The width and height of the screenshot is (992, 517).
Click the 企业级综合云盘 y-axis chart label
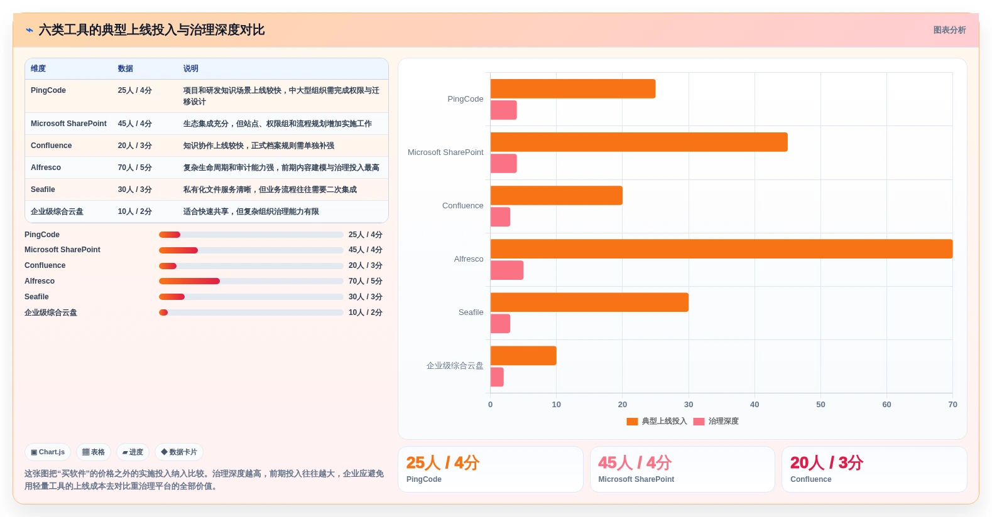455,366
